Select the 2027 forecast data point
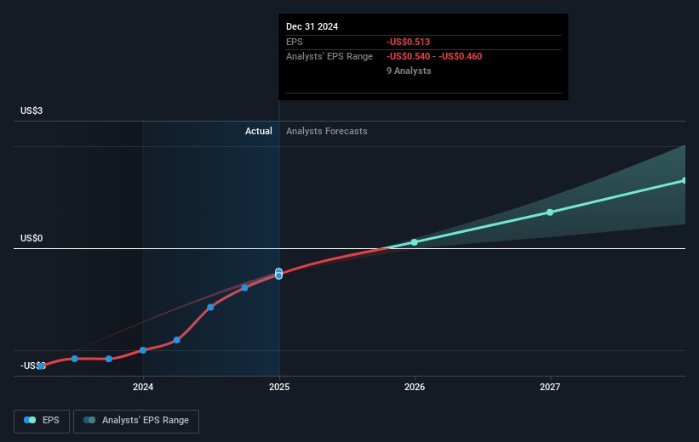 [x=550, y=212]
